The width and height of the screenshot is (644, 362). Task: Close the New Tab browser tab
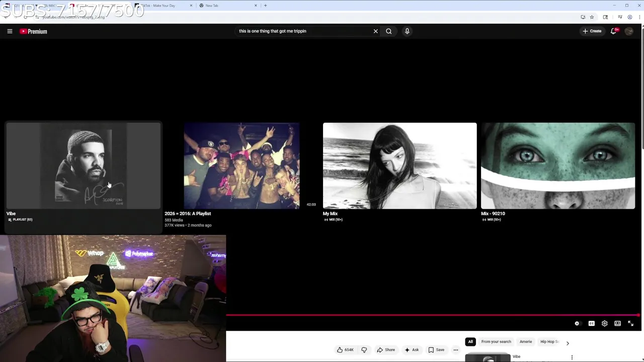point(256,6)
